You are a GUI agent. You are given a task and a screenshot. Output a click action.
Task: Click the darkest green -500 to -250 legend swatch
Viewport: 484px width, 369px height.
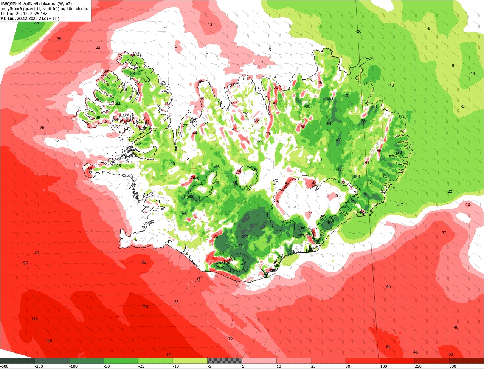[x=17, y=361]
